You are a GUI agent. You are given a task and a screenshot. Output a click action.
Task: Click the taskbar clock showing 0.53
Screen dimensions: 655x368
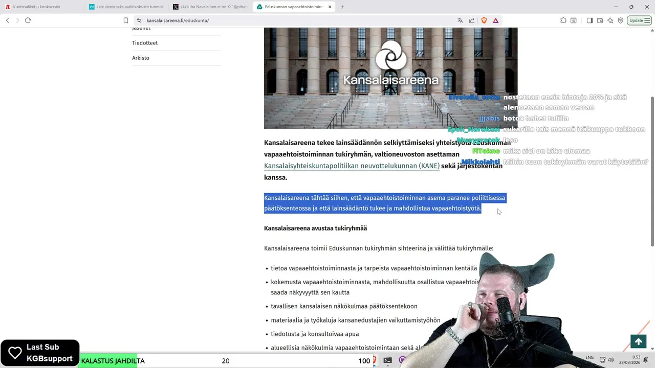(x=629, y=360)
